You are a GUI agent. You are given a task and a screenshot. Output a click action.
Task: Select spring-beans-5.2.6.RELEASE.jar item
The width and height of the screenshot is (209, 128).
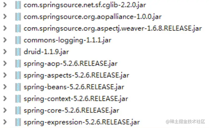pyautogui.click(x=74, y=87)
